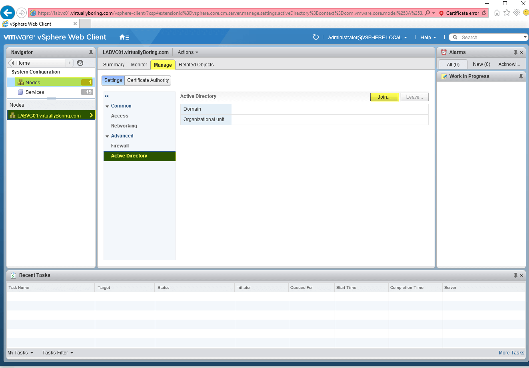This screenshot has height=368, width=529.
Task: Click the Certificate error indicator
Action: click(459, 13)
